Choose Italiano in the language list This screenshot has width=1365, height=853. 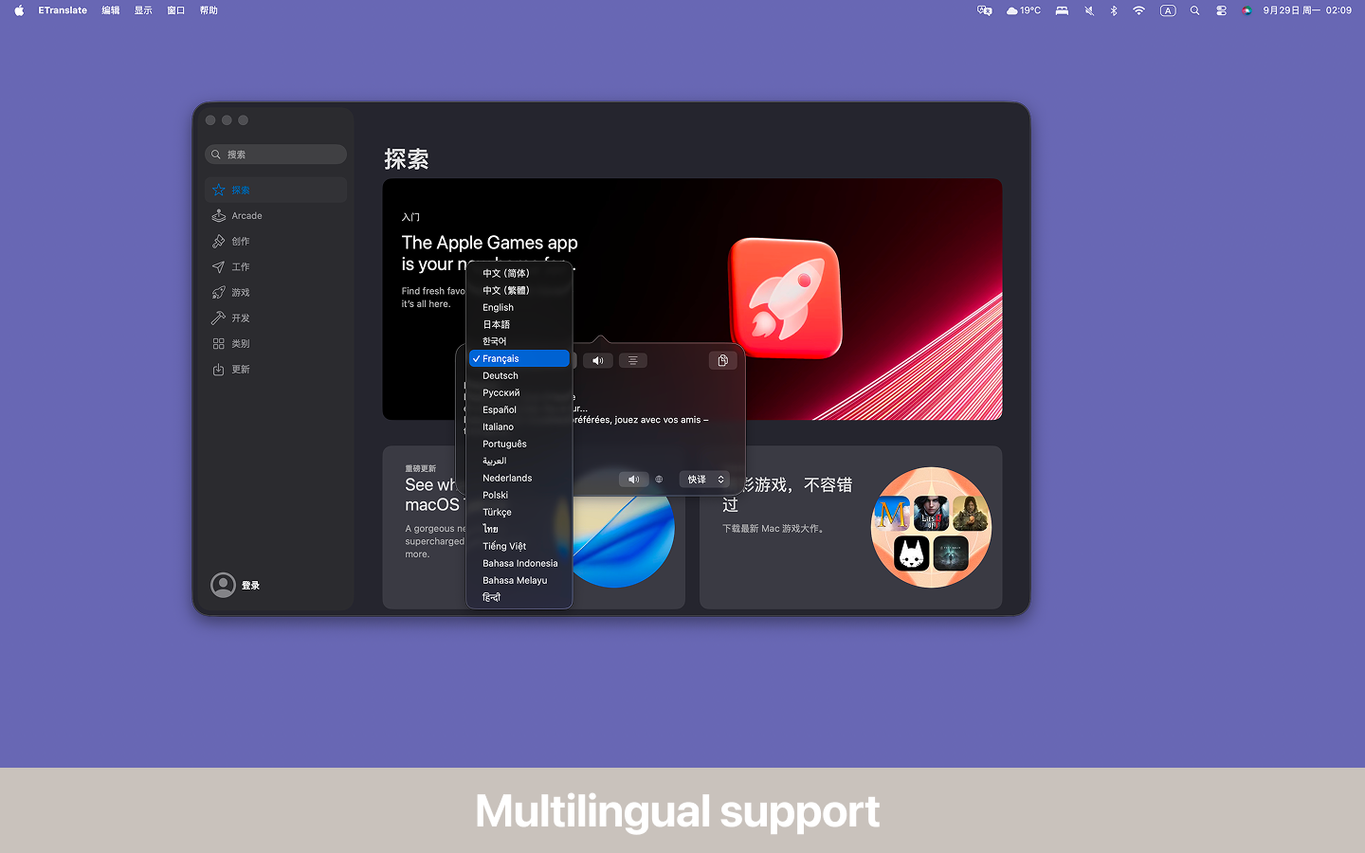(519, 426)
